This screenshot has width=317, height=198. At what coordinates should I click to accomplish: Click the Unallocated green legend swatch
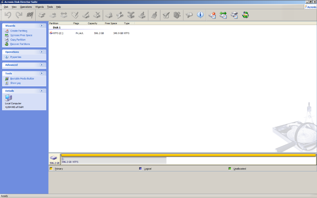click(x=230, y=169)
